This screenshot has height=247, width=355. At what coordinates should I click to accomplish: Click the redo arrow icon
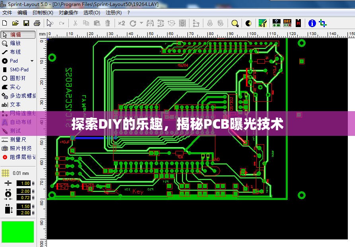click(x=62, y=23)
